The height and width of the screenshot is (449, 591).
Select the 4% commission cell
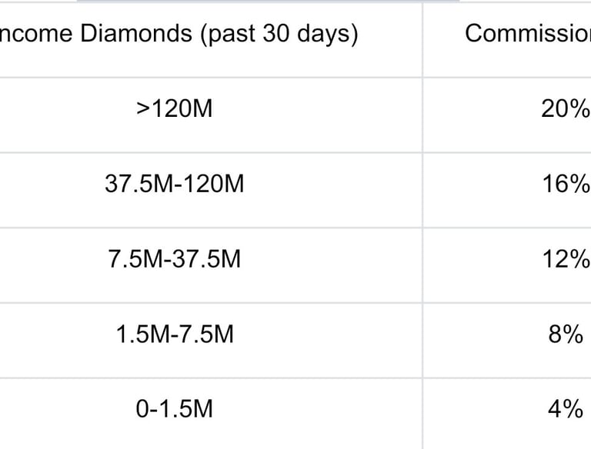pos(565,409)
